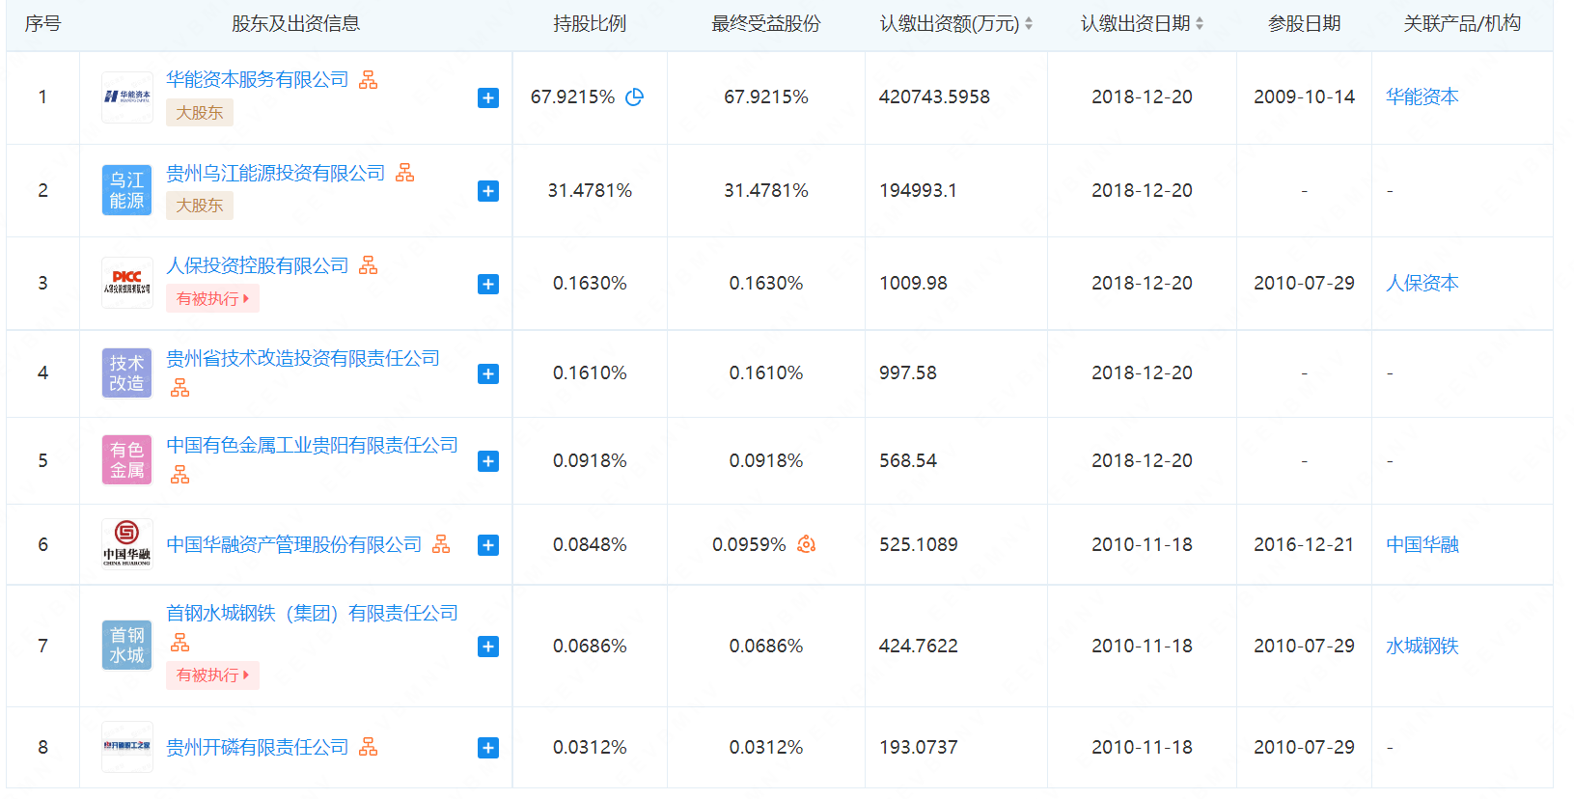Screen dimensions: 1574x799
Task: Open the pie chart icon next to 67.9215%
Action: coord(634,97)
